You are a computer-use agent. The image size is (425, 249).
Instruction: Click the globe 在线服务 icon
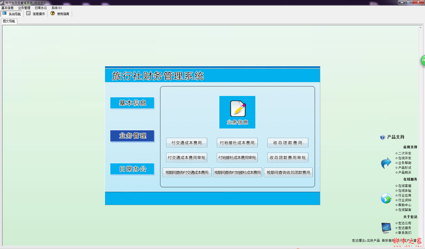[x=386, y=198]
